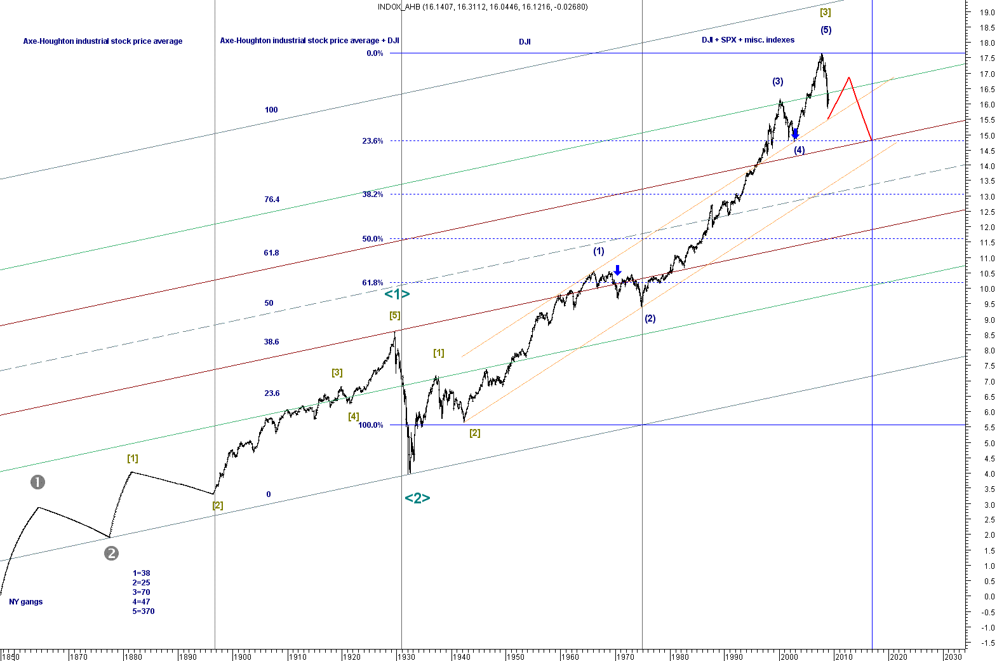Select the channel level label '76.4'
The image size is (997, 661).
tap(272, 200)
